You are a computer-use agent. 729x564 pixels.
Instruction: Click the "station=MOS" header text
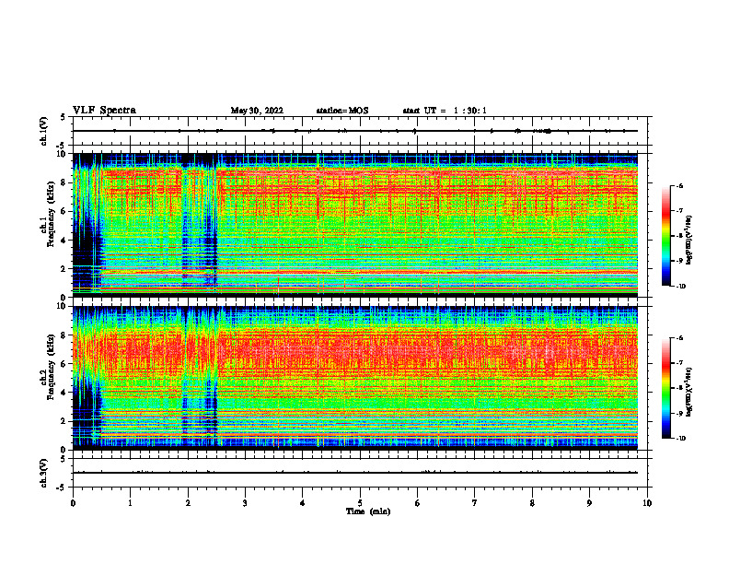342,111
